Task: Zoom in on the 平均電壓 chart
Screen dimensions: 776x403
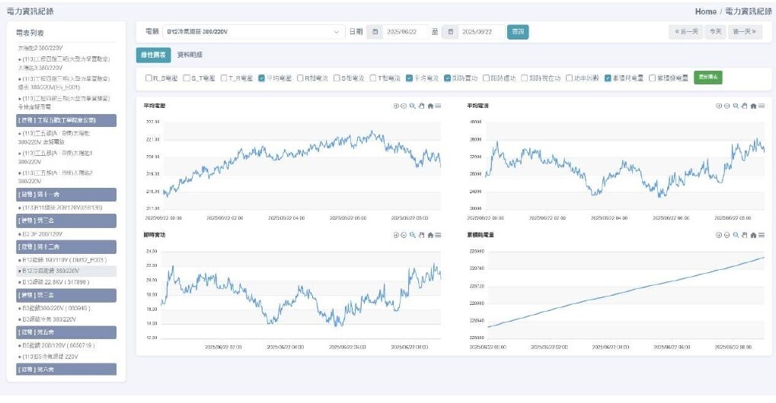Action: click(396, 106)
